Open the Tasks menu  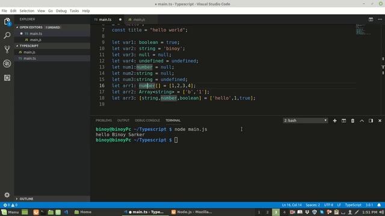[x=74, y=11]
